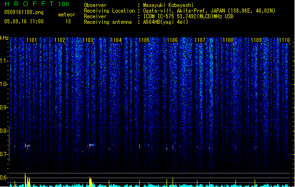Click the antenna A504HB(yagi 4el) text

point(166,22)
